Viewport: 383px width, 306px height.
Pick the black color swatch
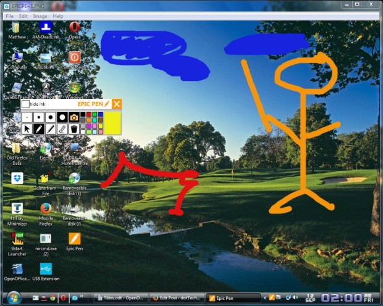pos(83,114)
